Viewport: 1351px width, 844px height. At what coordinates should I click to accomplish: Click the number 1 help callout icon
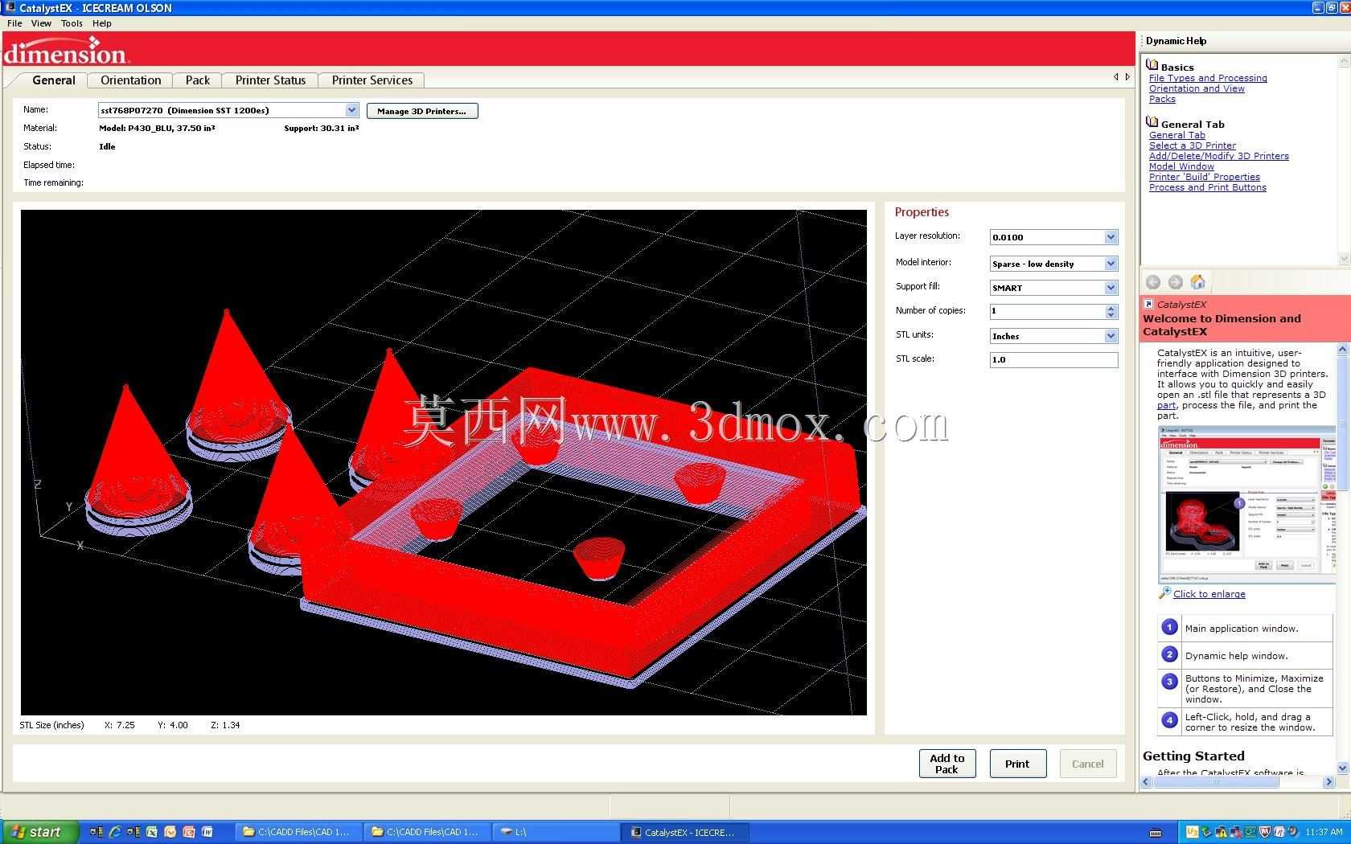pos(1170,628)
